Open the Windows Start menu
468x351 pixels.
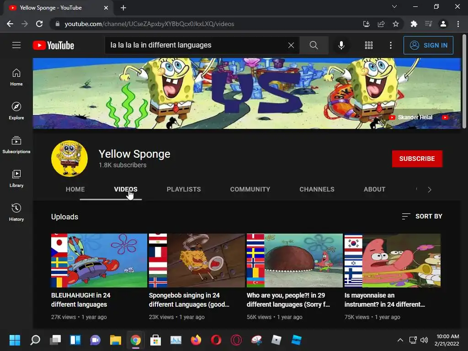pos(15,340)
